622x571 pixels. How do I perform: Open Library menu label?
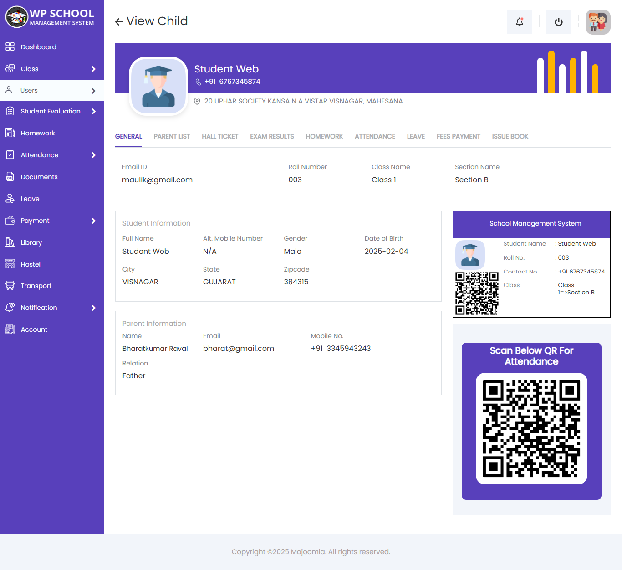tap(31, 242)
